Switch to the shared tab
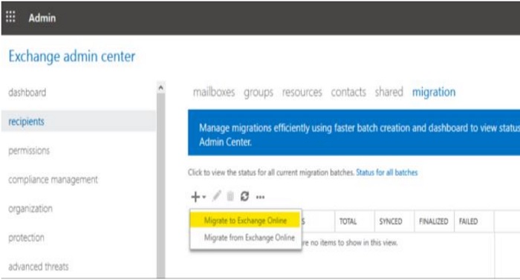The height and width of the screenshot is (280, 520). click(x=389, y=91)
